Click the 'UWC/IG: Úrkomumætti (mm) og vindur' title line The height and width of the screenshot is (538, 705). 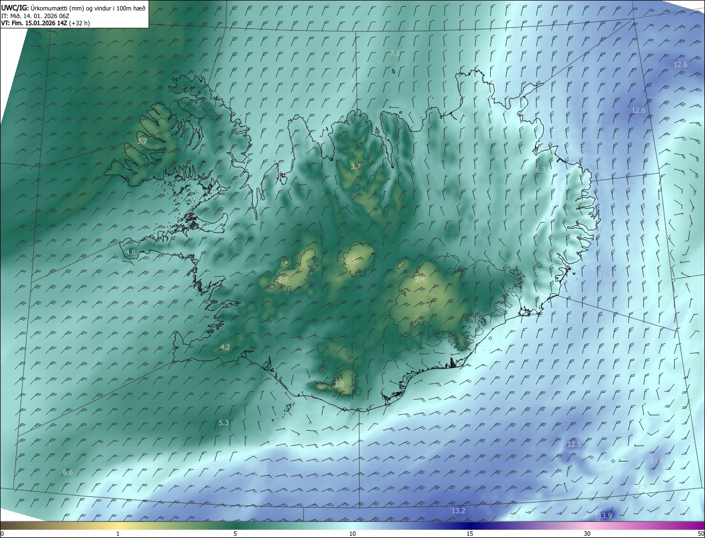(x=73, y=7)
